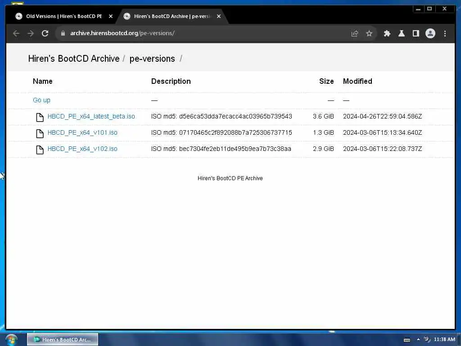
Task: Download HBCD_PE_x64_latest_beta.iso link
Action: coord(91,117)
